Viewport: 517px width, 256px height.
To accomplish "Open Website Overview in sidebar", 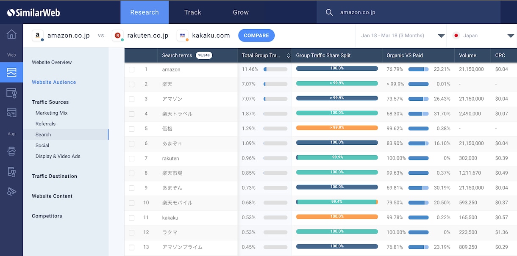I will point(52,62).
